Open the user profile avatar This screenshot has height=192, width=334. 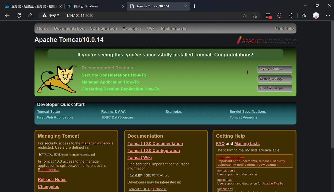[316, 15]
